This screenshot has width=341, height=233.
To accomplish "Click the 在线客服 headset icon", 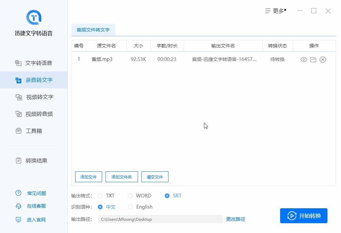I will (x=19, y=206).
